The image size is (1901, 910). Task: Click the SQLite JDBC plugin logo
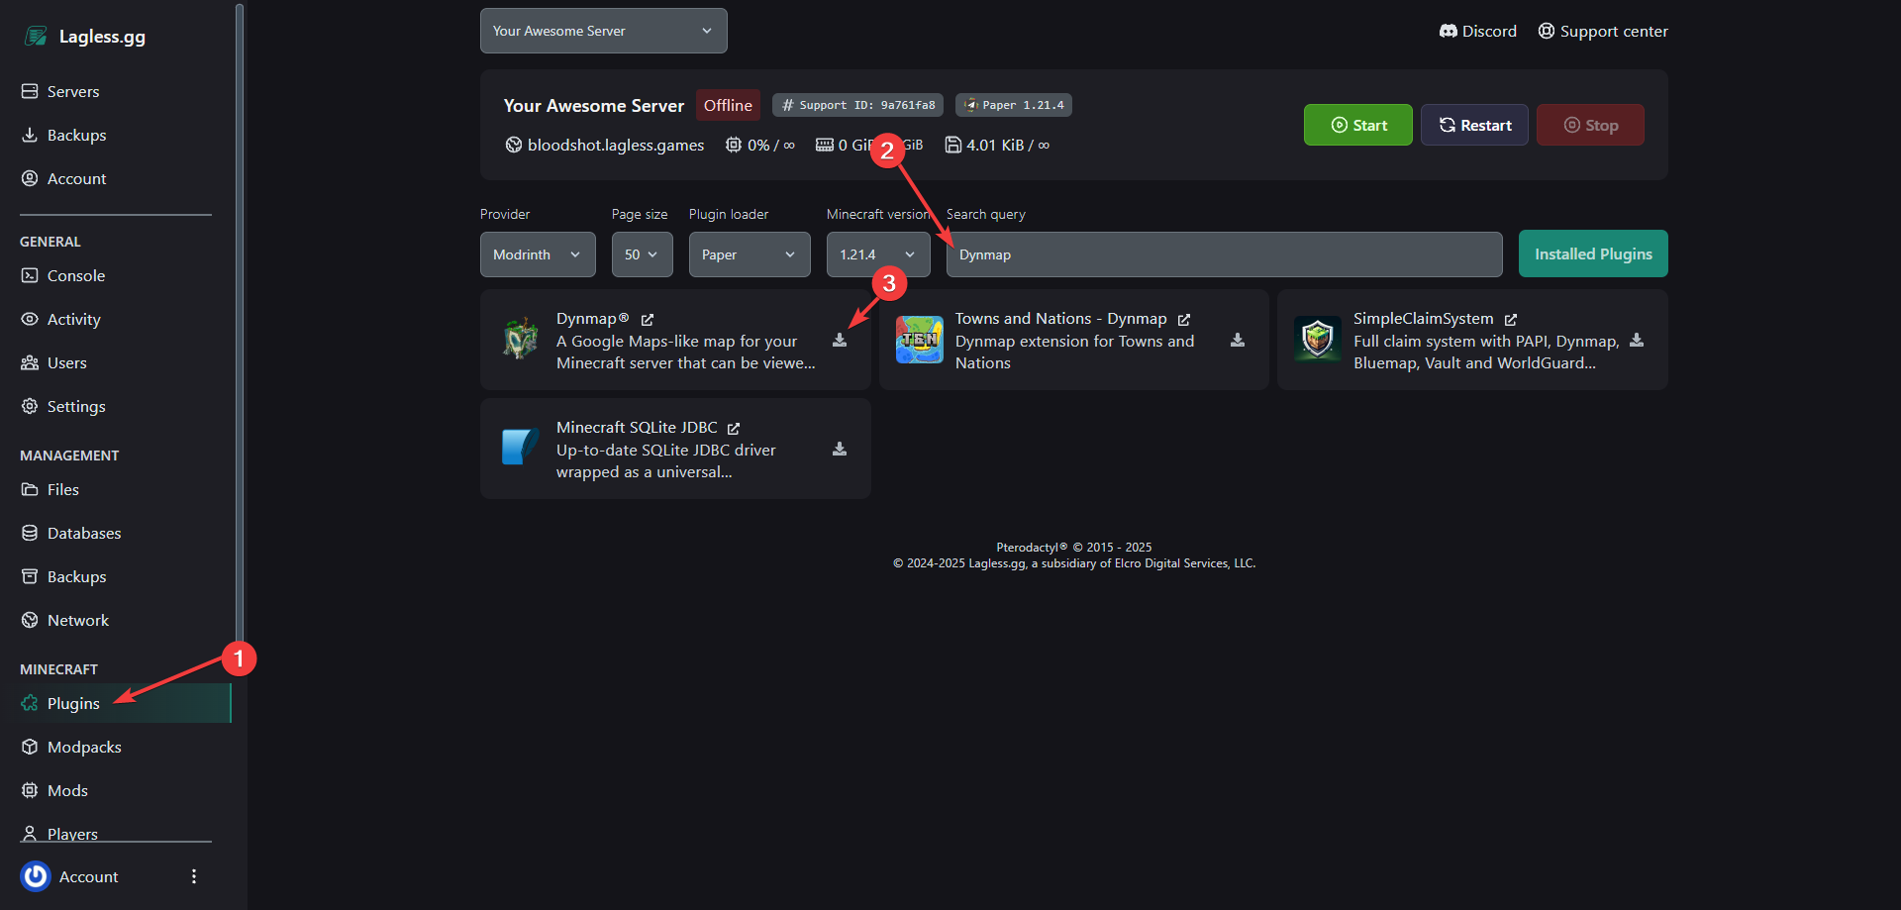pyautogui.click(x=521, y=448)
